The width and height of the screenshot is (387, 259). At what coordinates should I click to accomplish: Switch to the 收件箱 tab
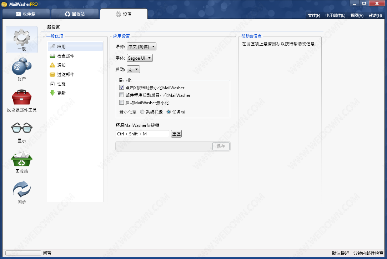[26, 14]
